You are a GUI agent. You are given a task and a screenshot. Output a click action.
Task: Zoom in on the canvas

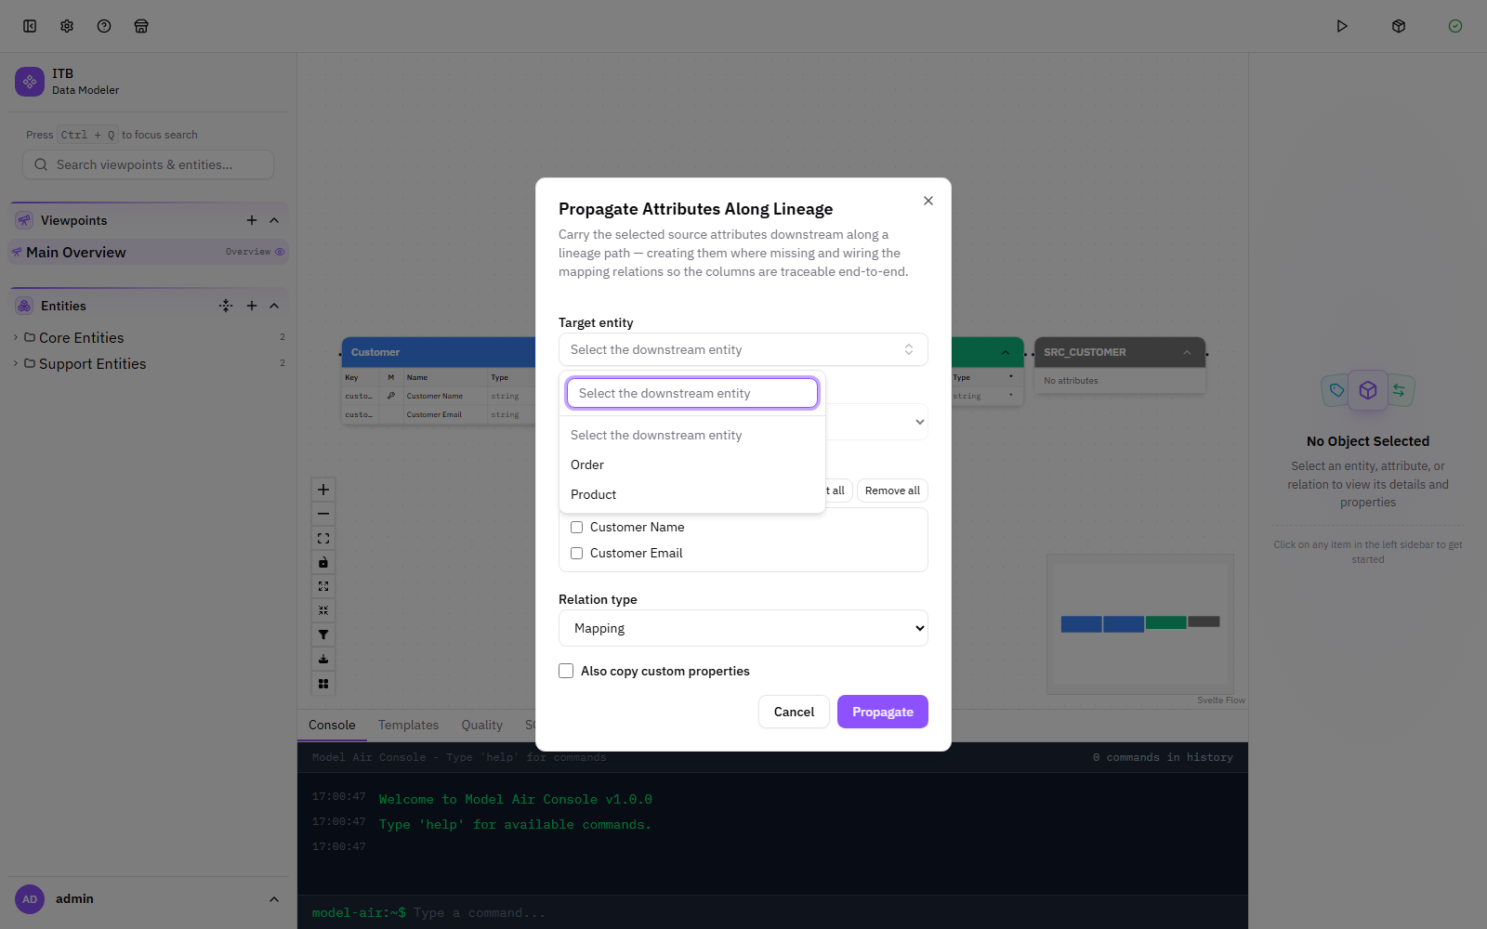[x=323, y=490]
